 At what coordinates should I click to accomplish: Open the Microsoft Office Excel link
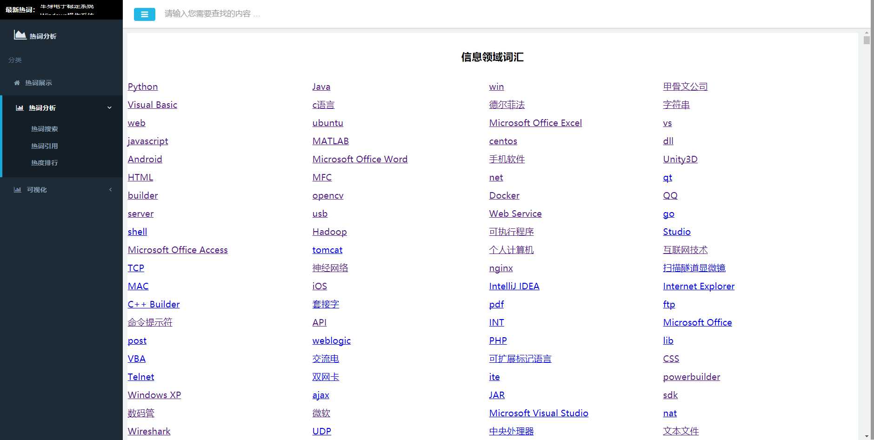tap(536, 123)
